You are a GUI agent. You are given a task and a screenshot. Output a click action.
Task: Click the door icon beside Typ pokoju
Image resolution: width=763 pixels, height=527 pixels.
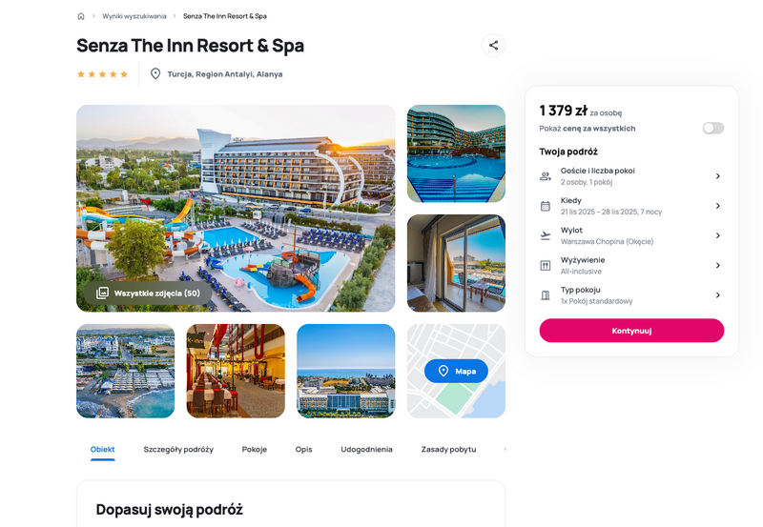point(545,295)
